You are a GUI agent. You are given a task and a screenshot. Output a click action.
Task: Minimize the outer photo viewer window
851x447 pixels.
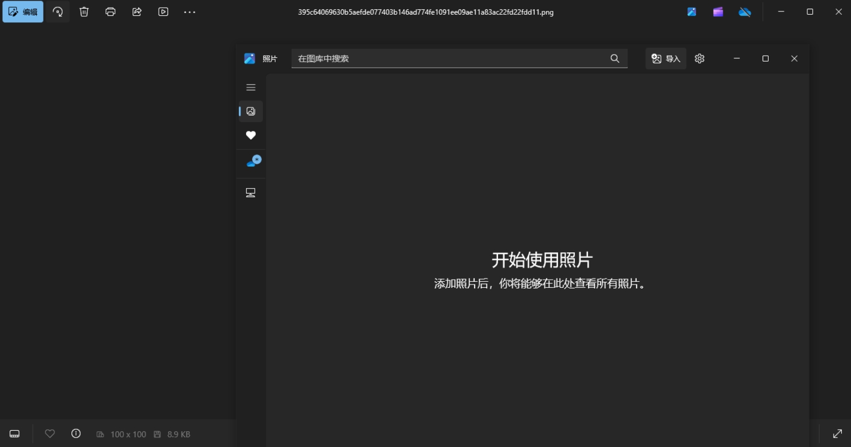pyautogui.click(x=781, y=12)
